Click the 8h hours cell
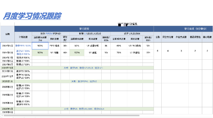The image size is (213, 118). point(106,46)
